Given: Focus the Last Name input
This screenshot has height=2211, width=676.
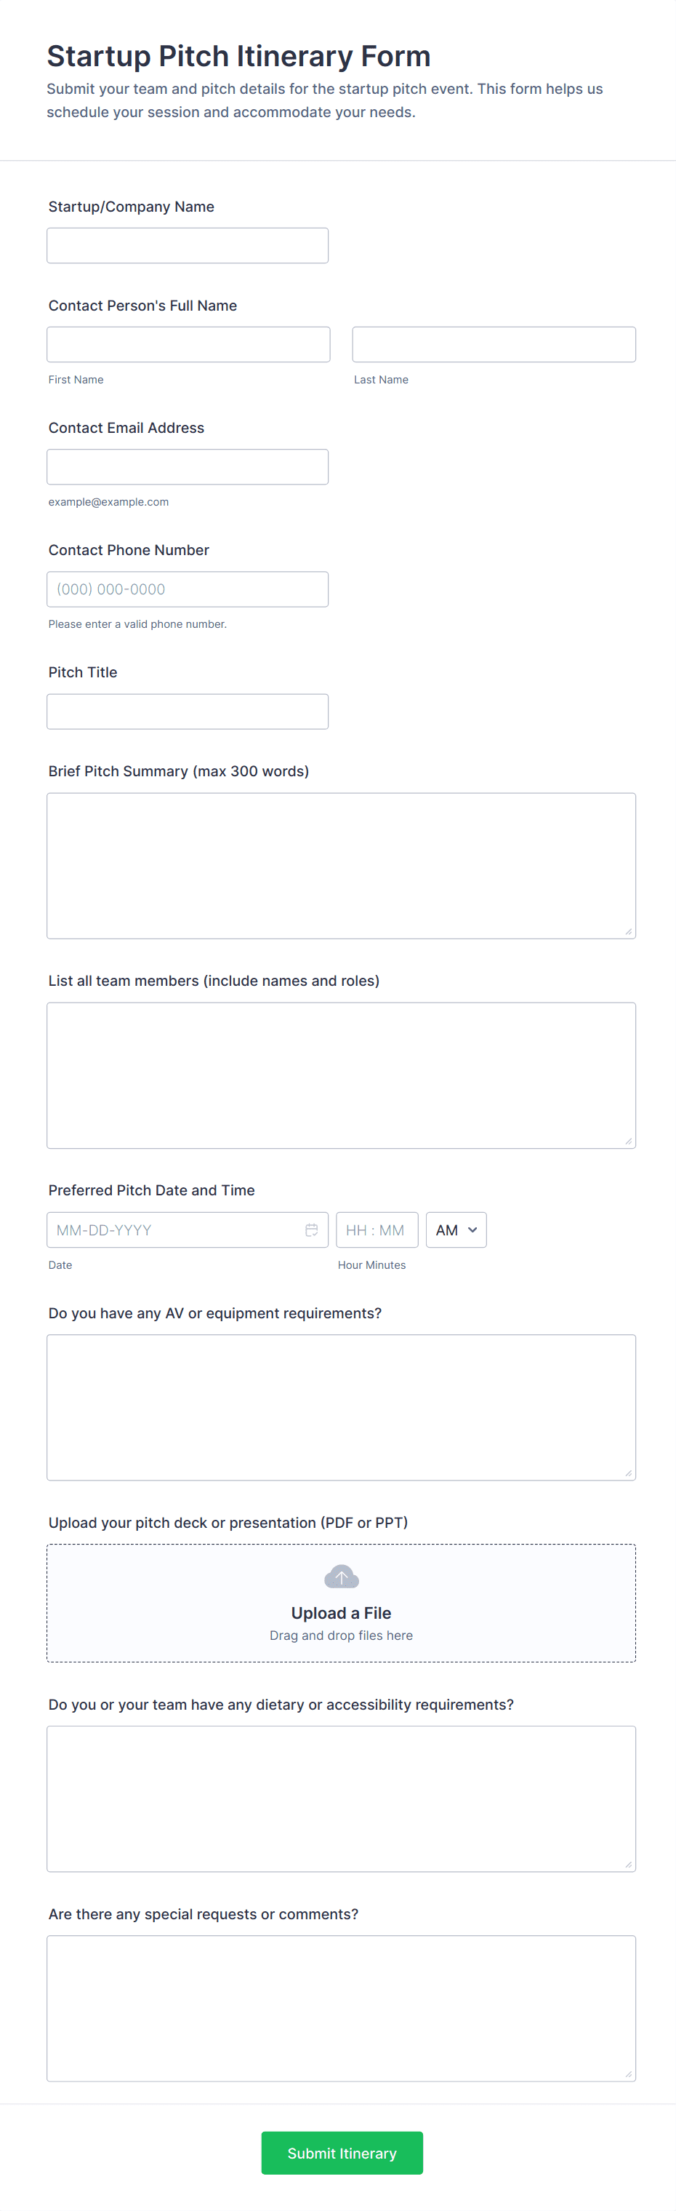Looking at the screenshot, I should [494, 344].
